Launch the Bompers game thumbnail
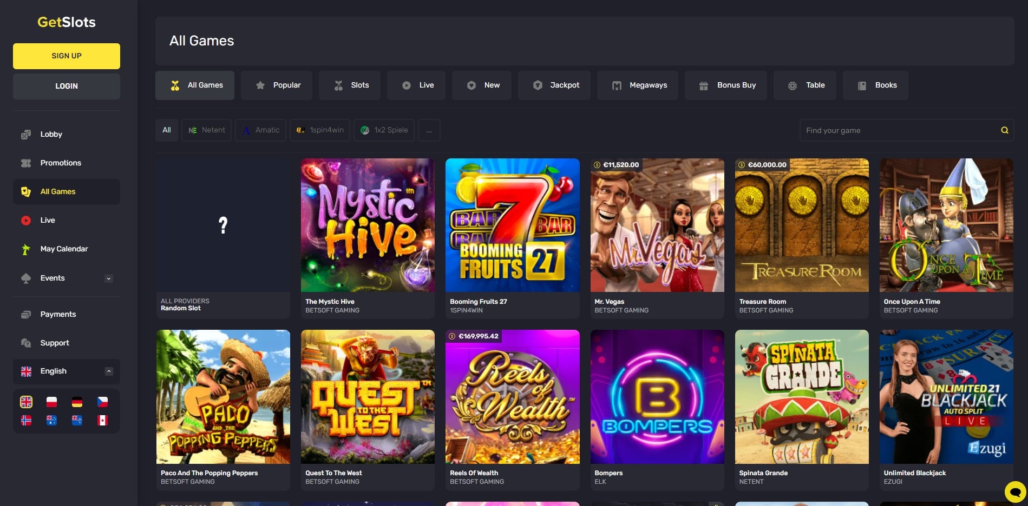 pyautogui.click(x=657, y=397)
